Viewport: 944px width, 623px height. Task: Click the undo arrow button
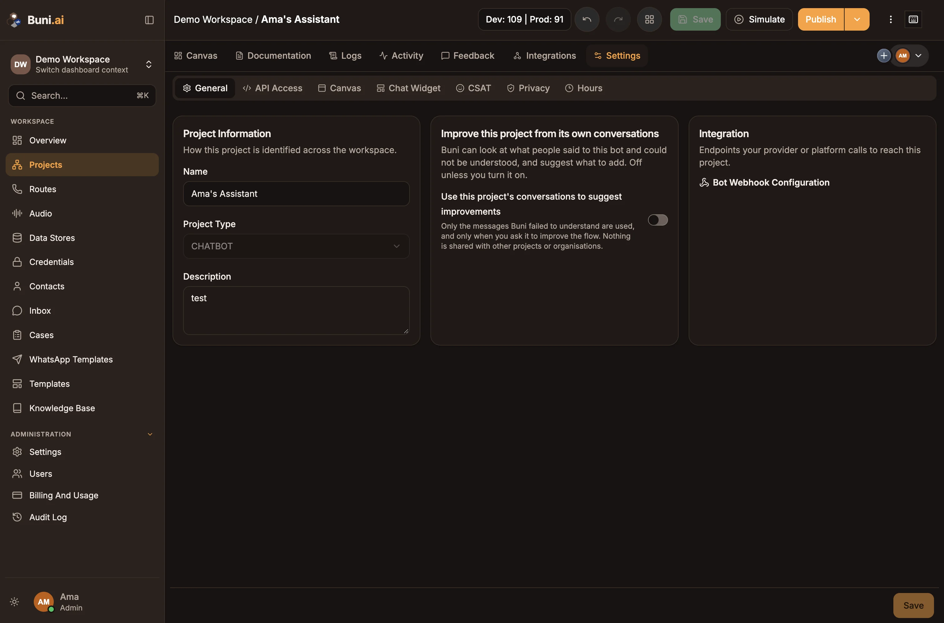click(x=587, y=19)
